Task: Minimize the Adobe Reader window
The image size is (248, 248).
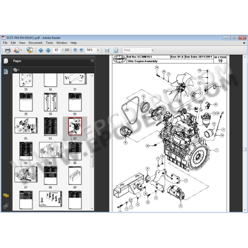Action: (x=226, y=38)
